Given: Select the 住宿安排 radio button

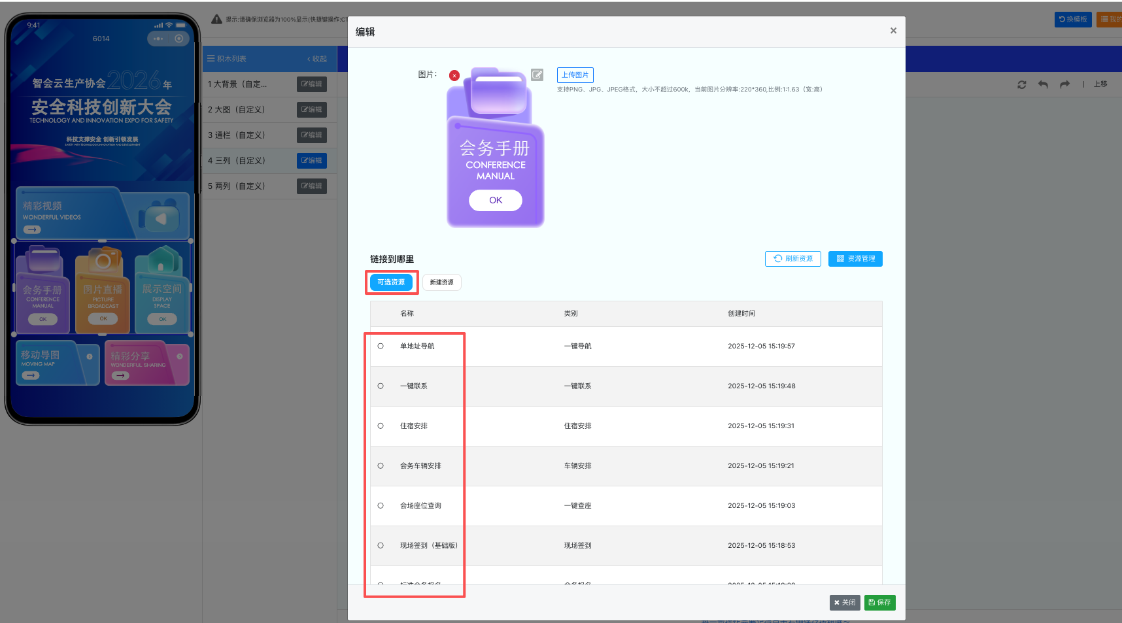Looking at the screenshot, I should tap(381, 426).
